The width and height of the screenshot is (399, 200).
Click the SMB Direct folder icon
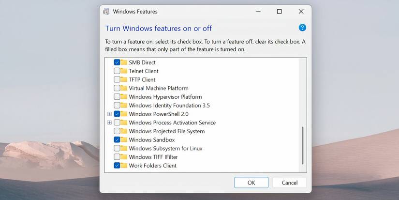click(124, 62)
